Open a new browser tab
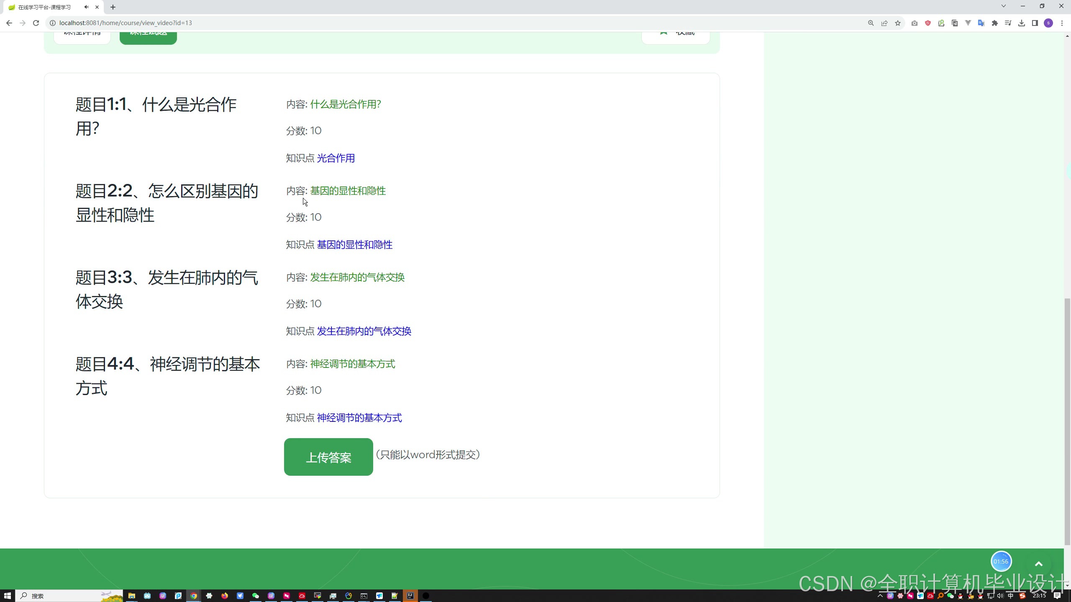 click(x=113, y=7)
